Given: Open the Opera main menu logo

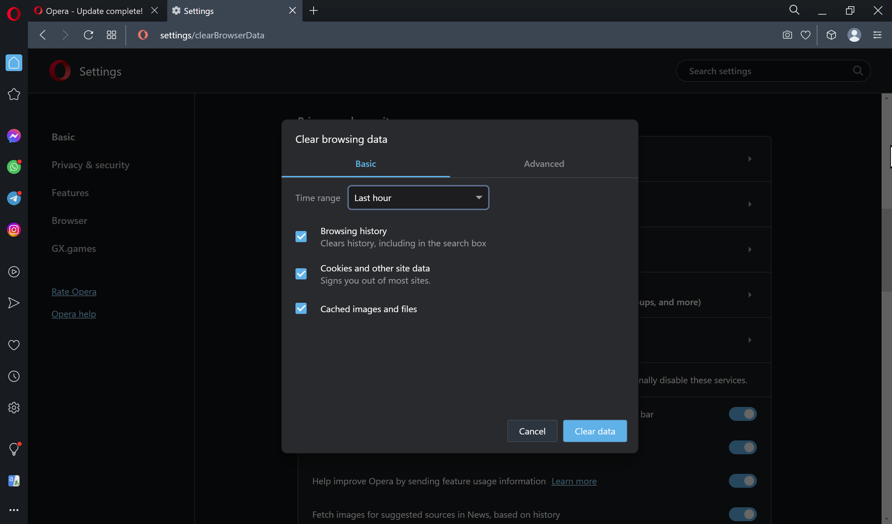Looking at the screenshot, I should [14, 14].
